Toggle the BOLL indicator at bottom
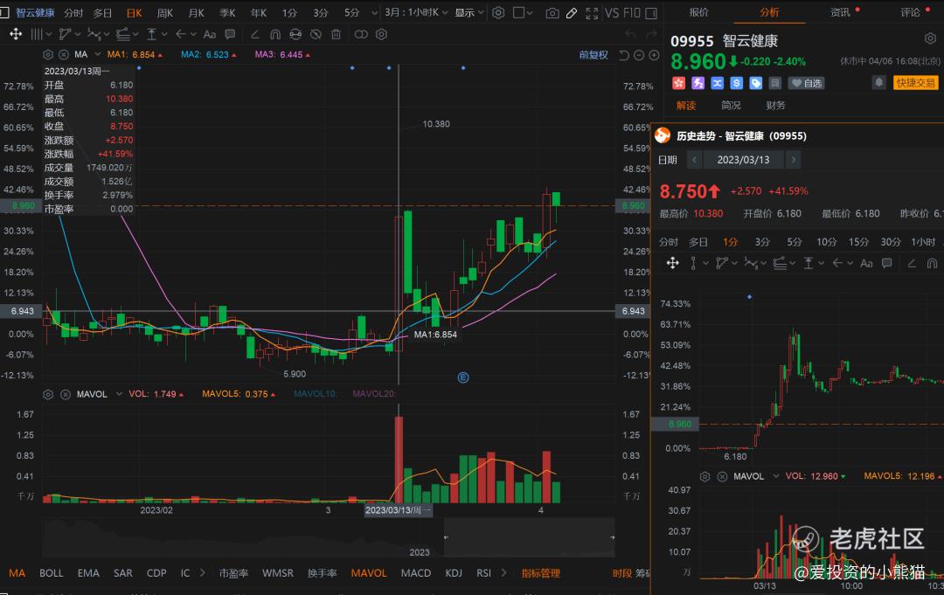Screen dimensions: 944x595 coord(52,573)
